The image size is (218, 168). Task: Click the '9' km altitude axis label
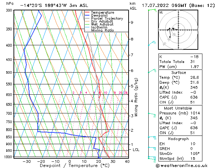tap(132, 22)
